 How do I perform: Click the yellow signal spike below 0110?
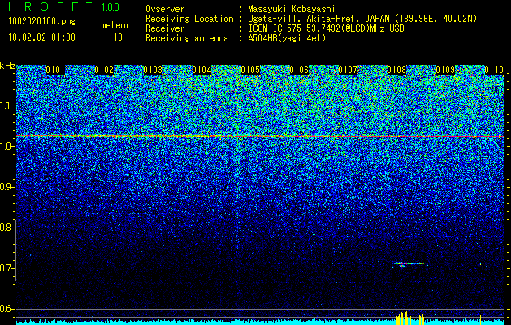[x=482, y=320]
